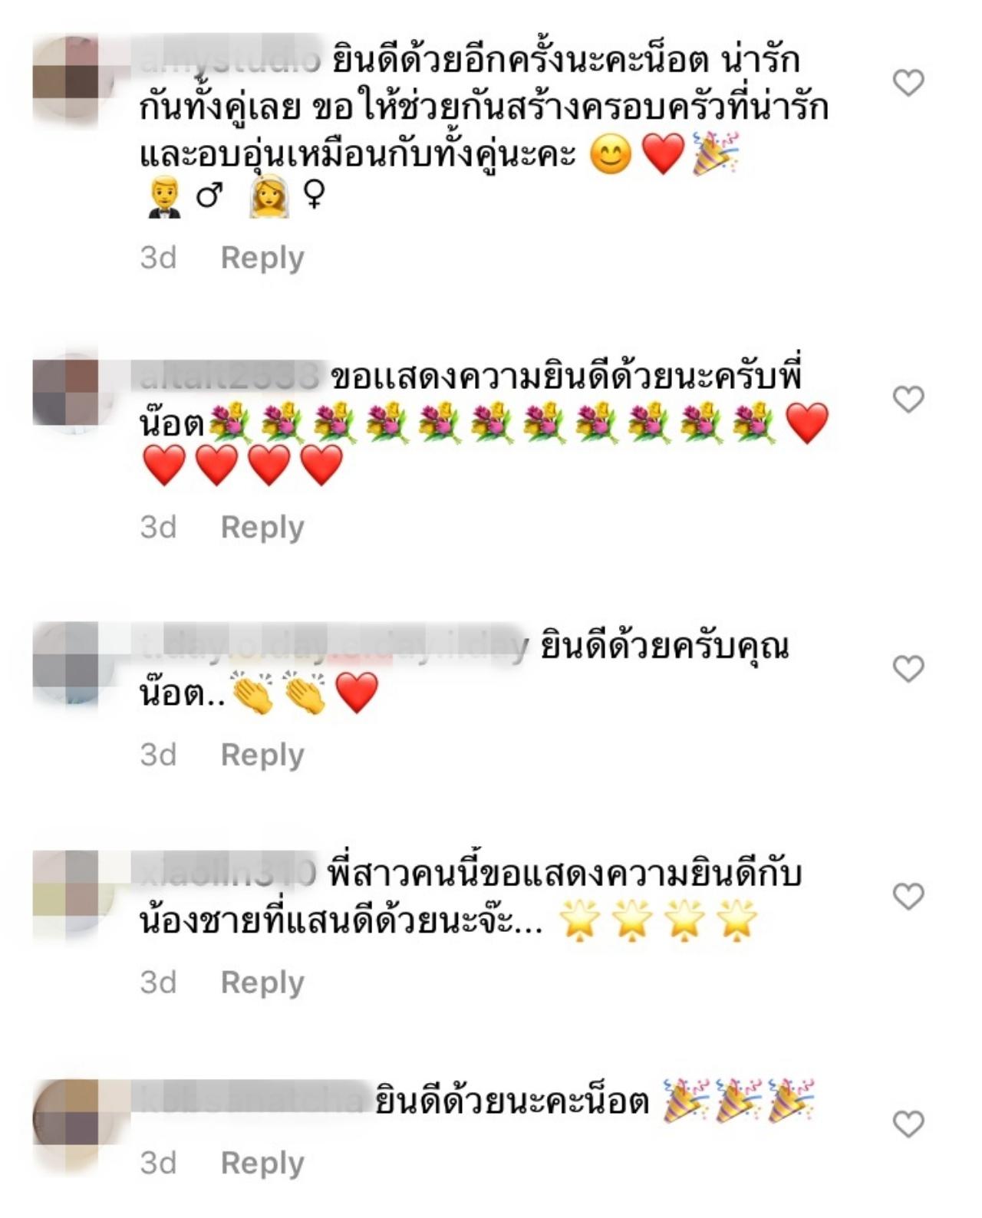The image size is (982, 1218).
Task: Reply to the flower bouquet comment
Action: click(262, 528)
